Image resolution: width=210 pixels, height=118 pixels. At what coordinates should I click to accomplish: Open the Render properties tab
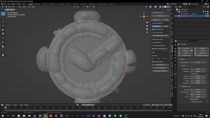pyautogui.click(x=175, y=49)
